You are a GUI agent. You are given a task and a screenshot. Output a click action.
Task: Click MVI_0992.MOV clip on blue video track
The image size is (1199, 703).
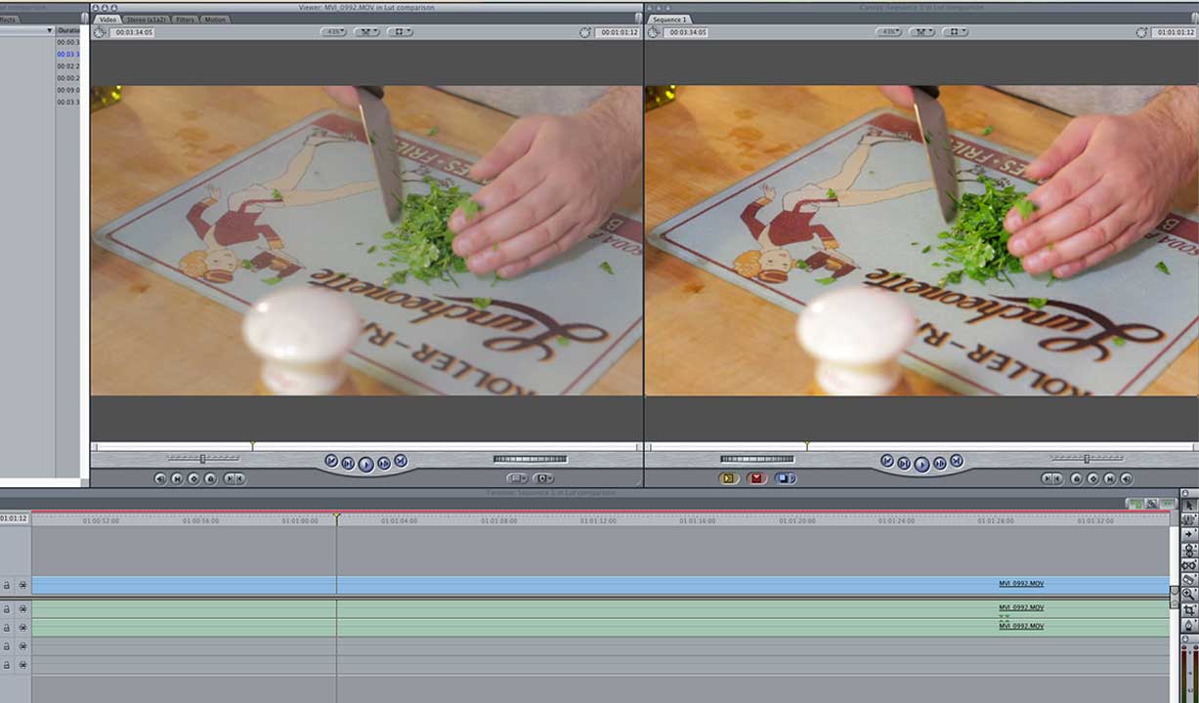coord(601,584)
